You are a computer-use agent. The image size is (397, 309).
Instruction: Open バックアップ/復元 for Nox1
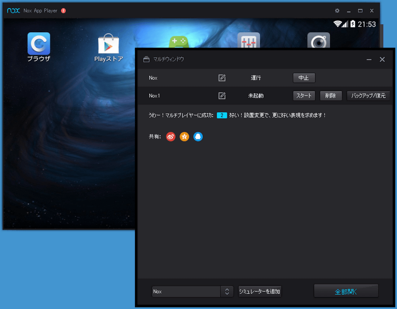(368, 96)
